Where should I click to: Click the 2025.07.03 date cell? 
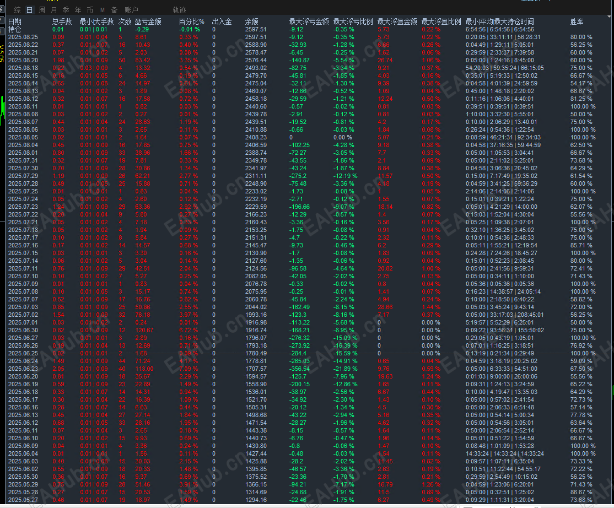click(x=23, y=307)
